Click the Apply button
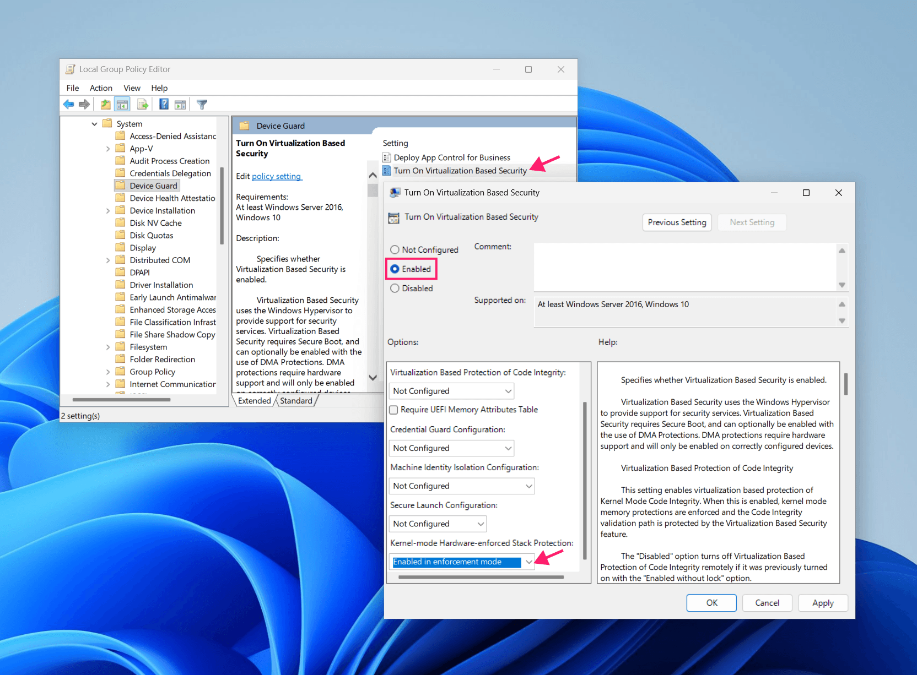Screen dimensions: 917x675 click(x=823, y=603)
